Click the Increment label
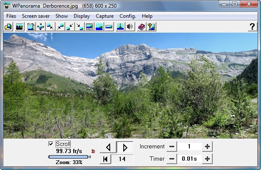The height and width of the screenshot is (170, 261). coord(152,147)
